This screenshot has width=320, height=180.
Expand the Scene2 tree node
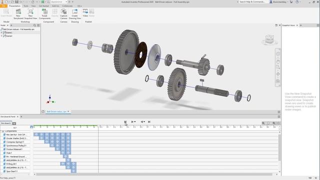[1, 36]
